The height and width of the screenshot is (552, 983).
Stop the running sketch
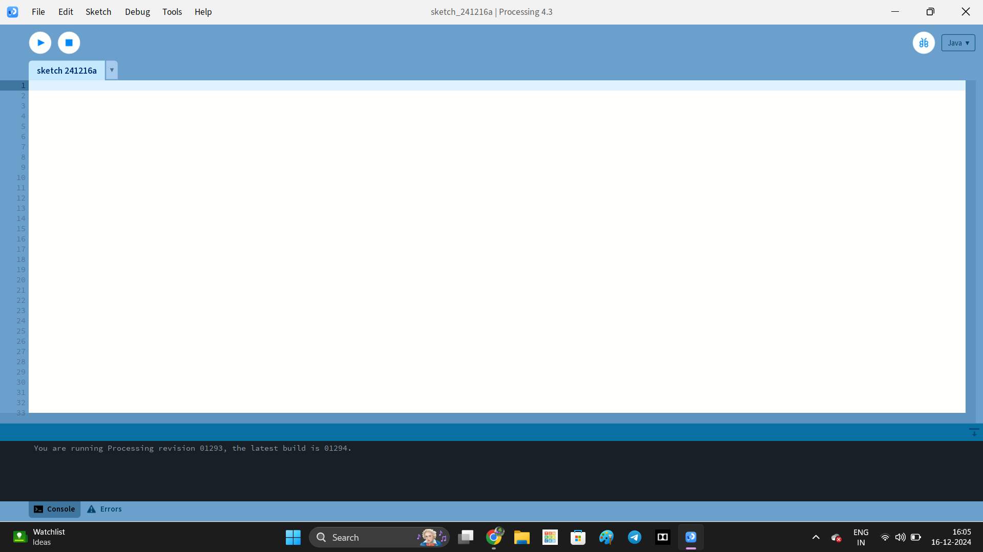tap(69, 42)
